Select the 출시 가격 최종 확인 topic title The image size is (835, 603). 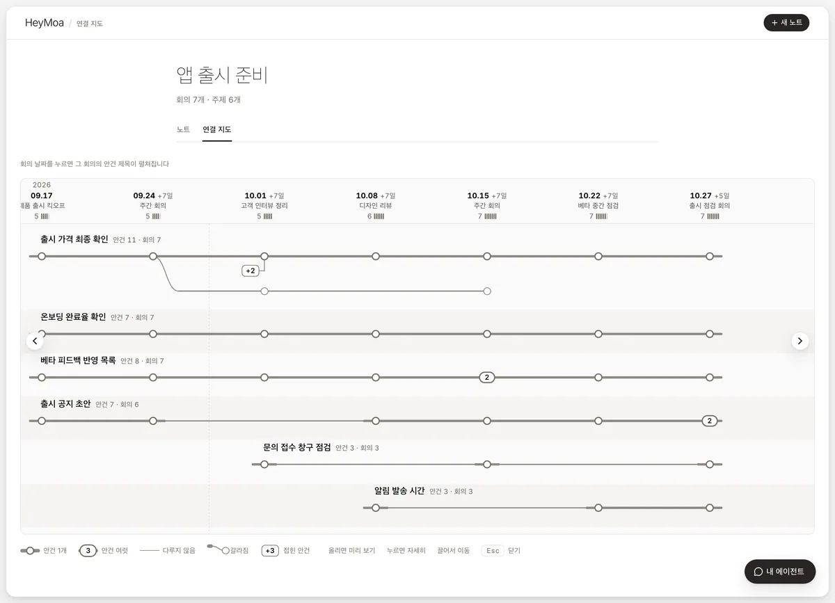(x=74, y=239)
